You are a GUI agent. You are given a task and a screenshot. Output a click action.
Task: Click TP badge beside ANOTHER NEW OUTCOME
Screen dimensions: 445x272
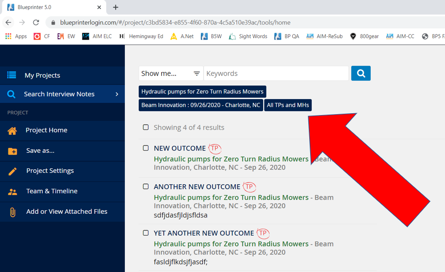pyautogui.click(x=249, y=187)
